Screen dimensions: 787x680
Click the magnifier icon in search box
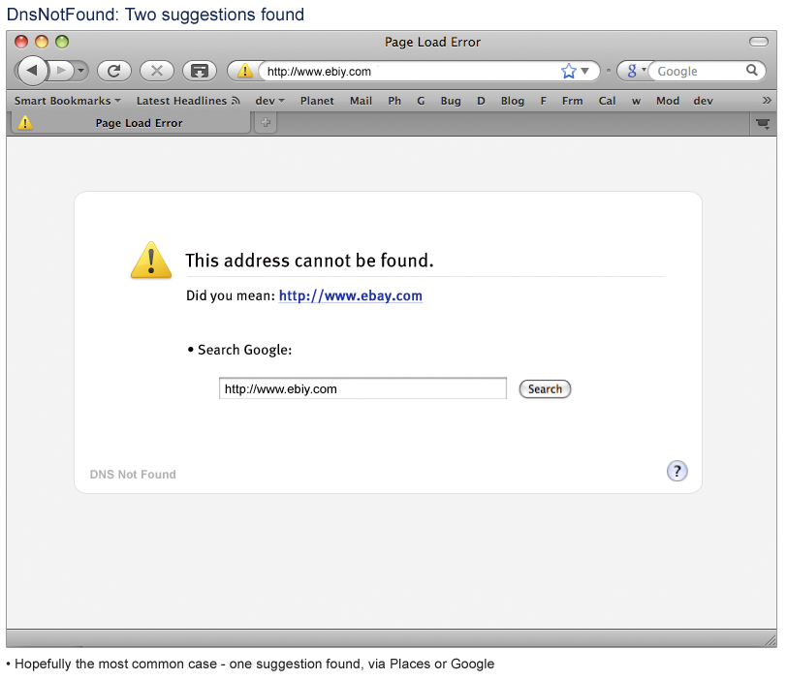(751, 71)
